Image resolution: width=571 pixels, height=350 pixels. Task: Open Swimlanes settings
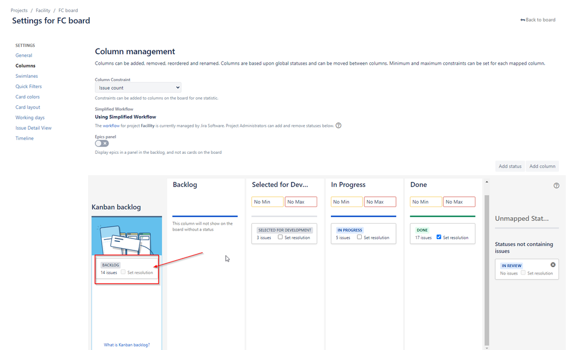(27, 76)
